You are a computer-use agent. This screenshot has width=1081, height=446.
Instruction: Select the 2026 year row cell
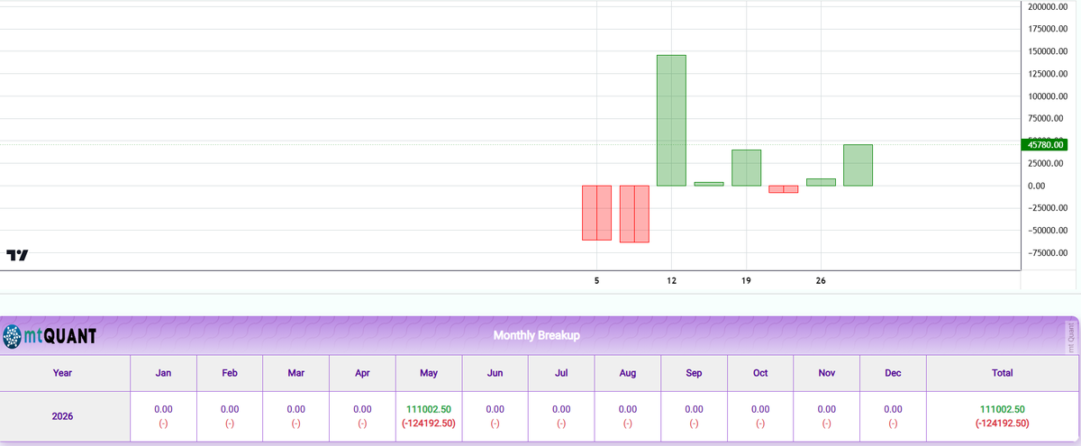[x=63, y=417]
